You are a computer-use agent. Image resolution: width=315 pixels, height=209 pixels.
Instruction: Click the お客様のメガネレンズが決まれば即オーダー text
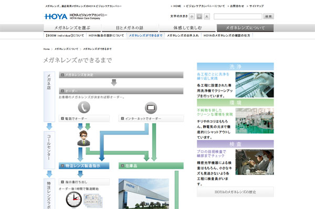pos(91,97)
